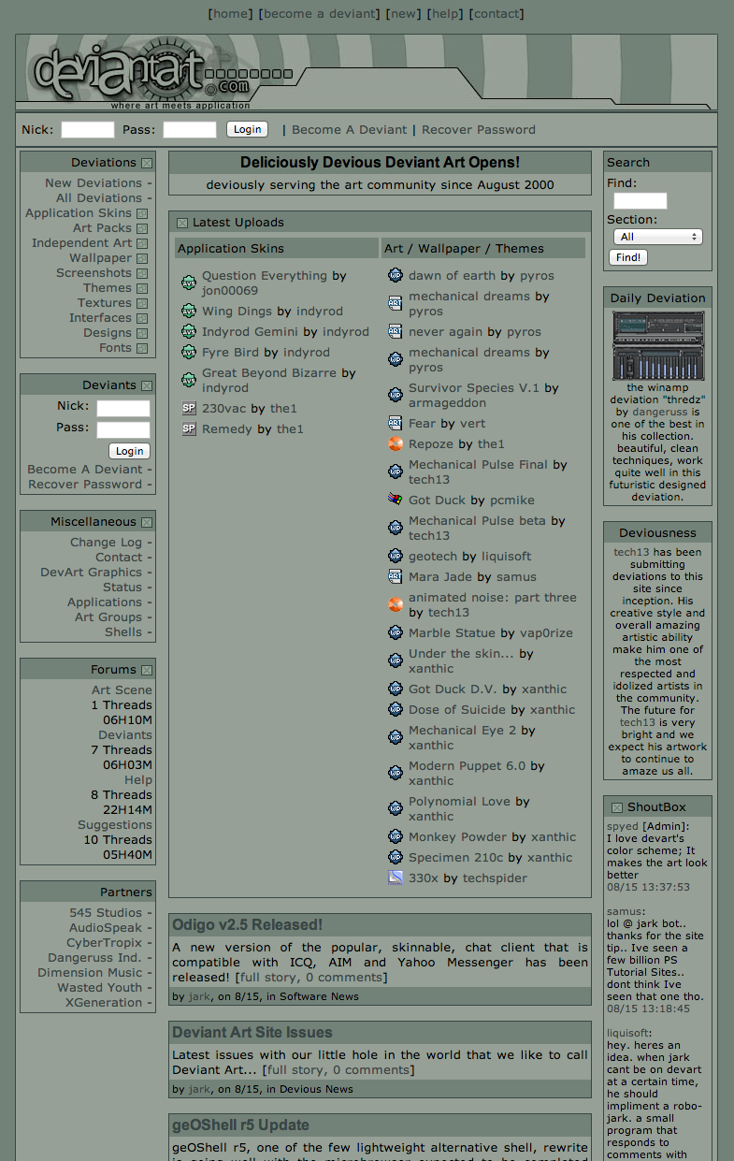Image resolution: width=734 pixels, height=1161 pixels.
Task: Open the Section dropdown set to All
Action: 655,237
